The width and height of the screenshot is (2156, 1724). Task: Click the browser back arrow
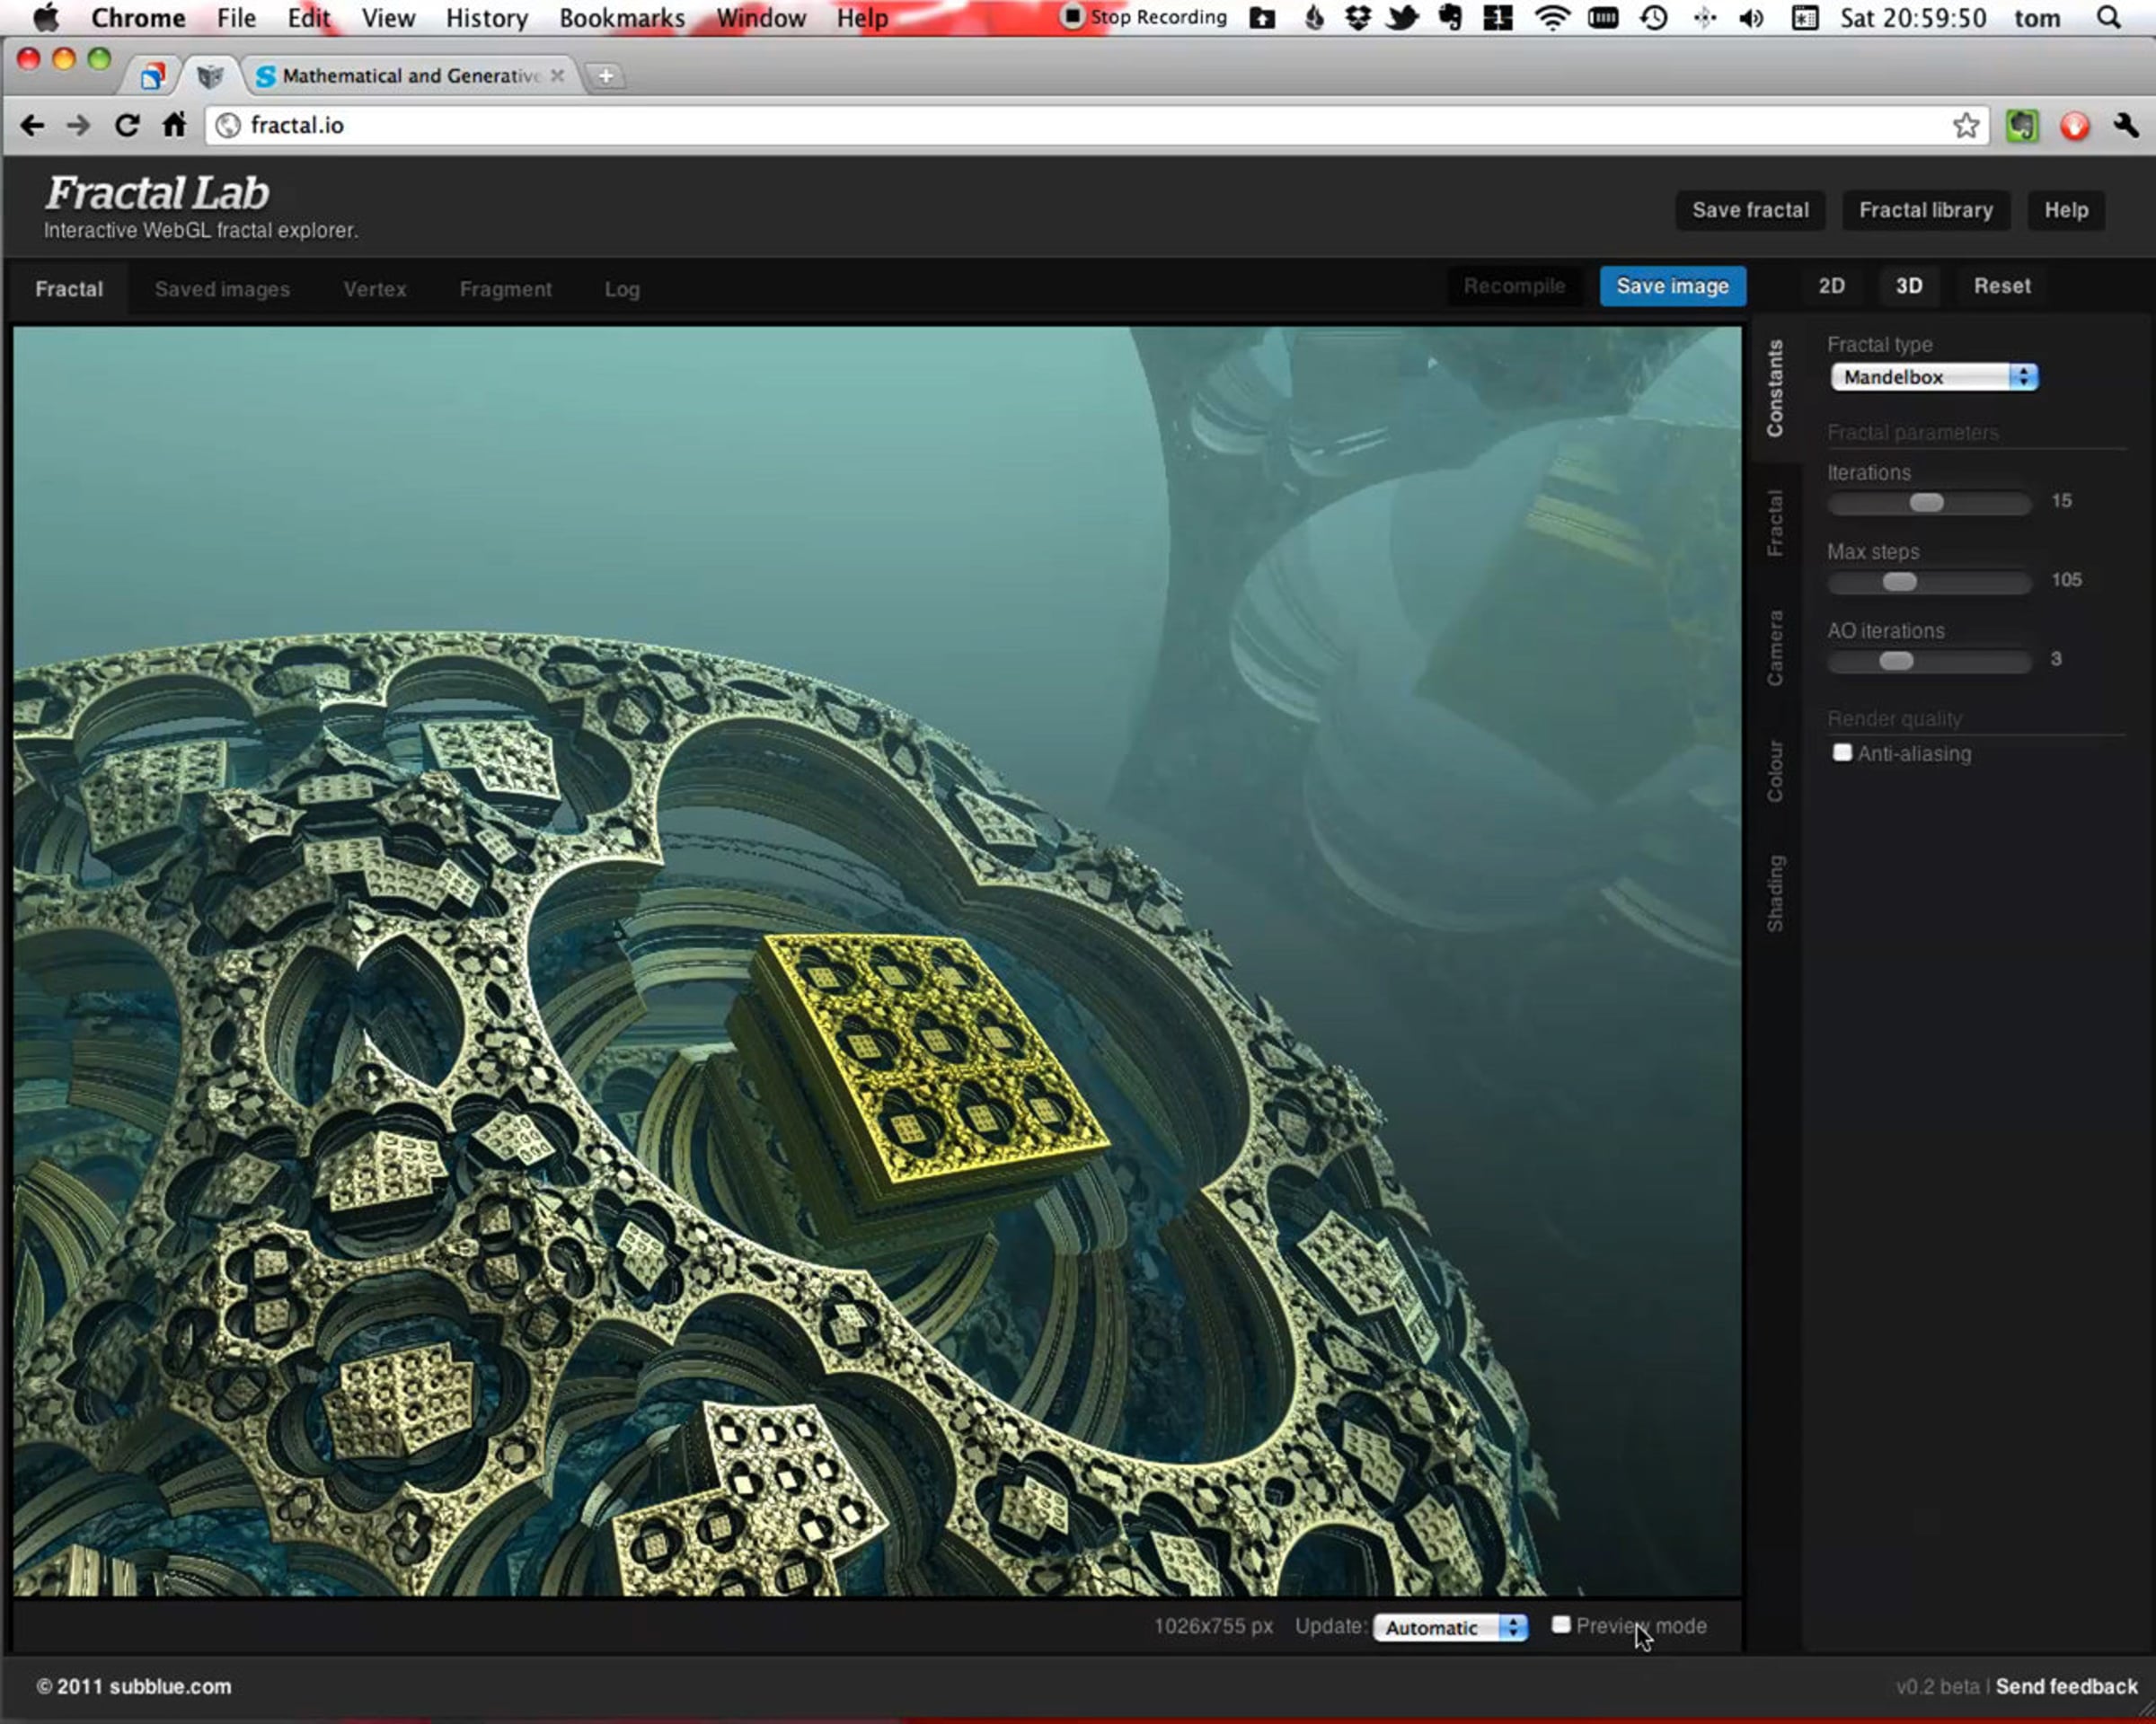pyautogui.click(x=32, y=126)
